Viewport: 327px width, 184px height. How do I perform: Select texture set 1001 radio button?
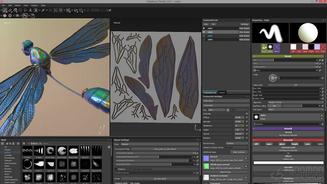click(x=204, y=28)
